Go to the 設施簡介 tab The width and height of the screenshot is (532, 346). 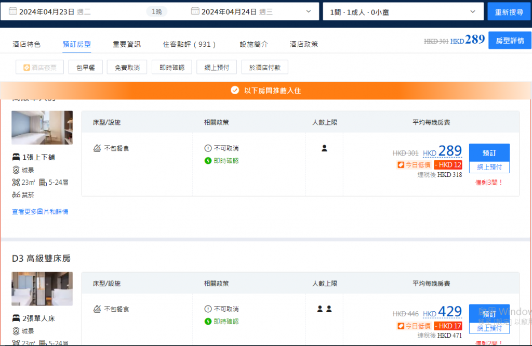click(254, 44)
